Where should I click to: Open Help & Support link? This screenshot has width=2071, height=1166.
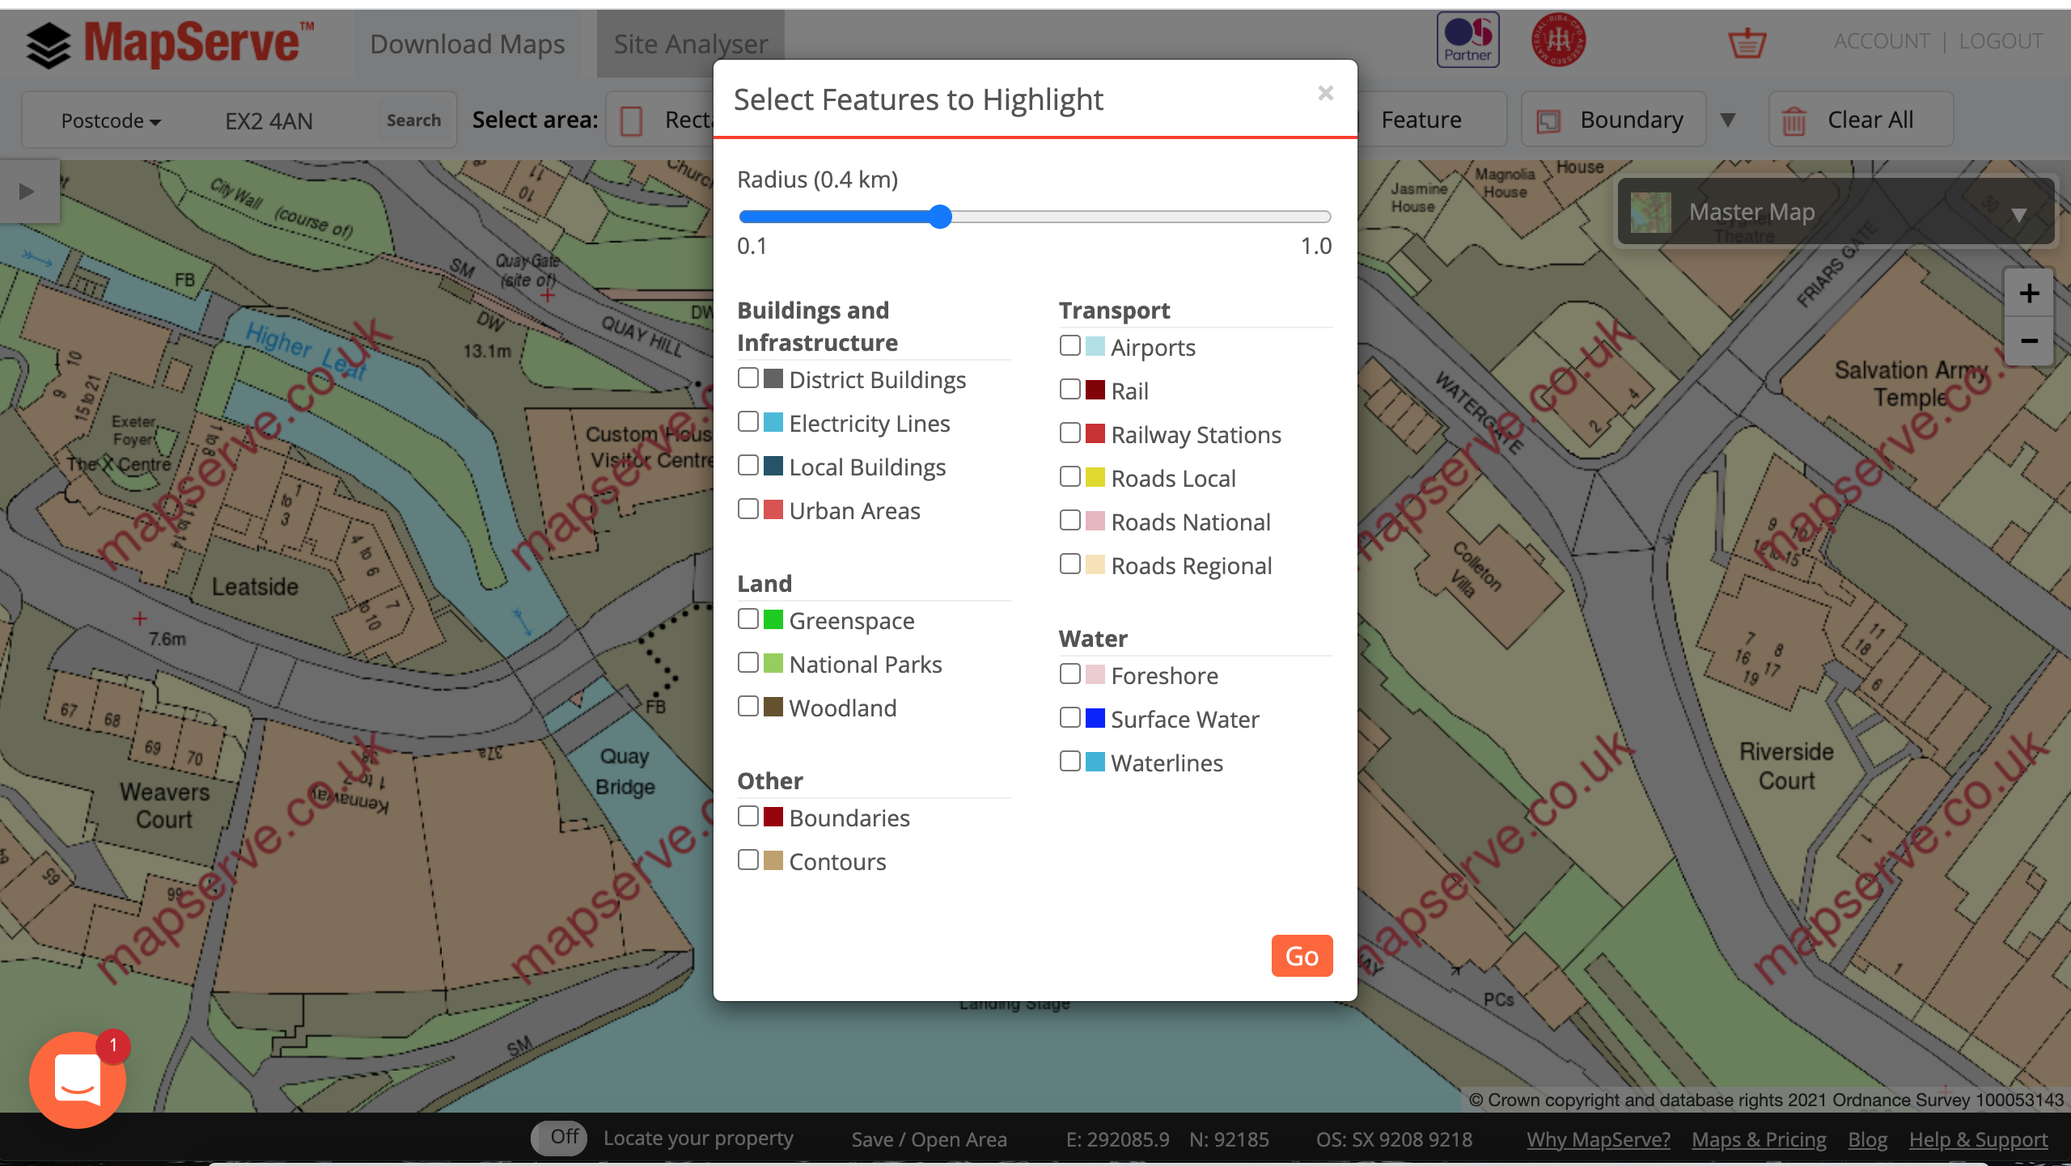coord(1978,1139)
